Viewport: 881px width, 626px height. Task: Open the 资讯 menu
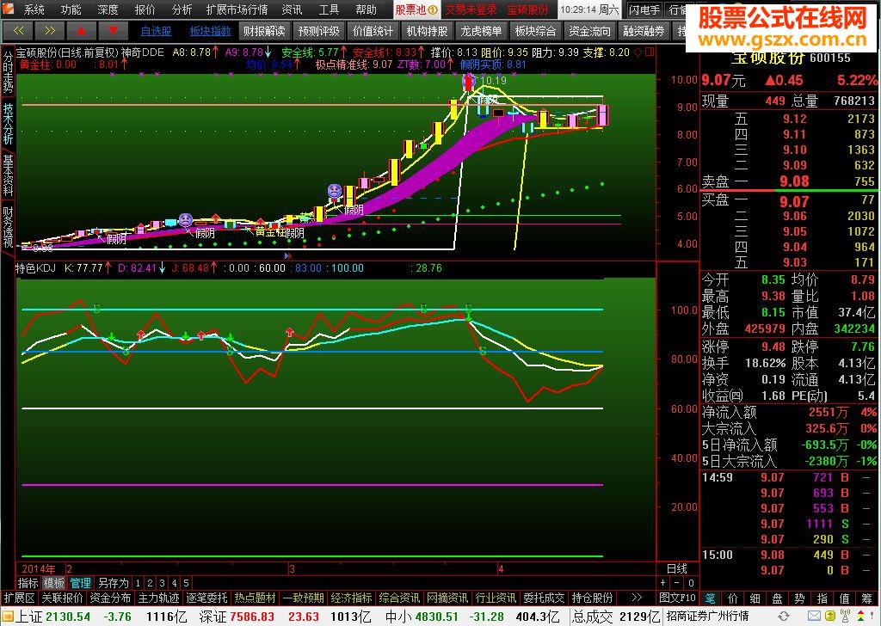(x=292, y=9)
